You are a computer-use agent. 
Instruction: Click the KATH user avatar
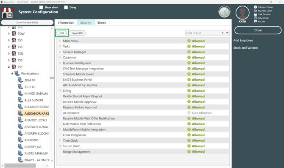pyautogui.click(x=242, y=13)
